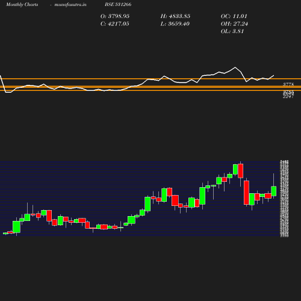Image resolution: width=301 pixels, height=301 pixels.
Task: Click the tall red candle at the chart peak
Action: [241, 171]
